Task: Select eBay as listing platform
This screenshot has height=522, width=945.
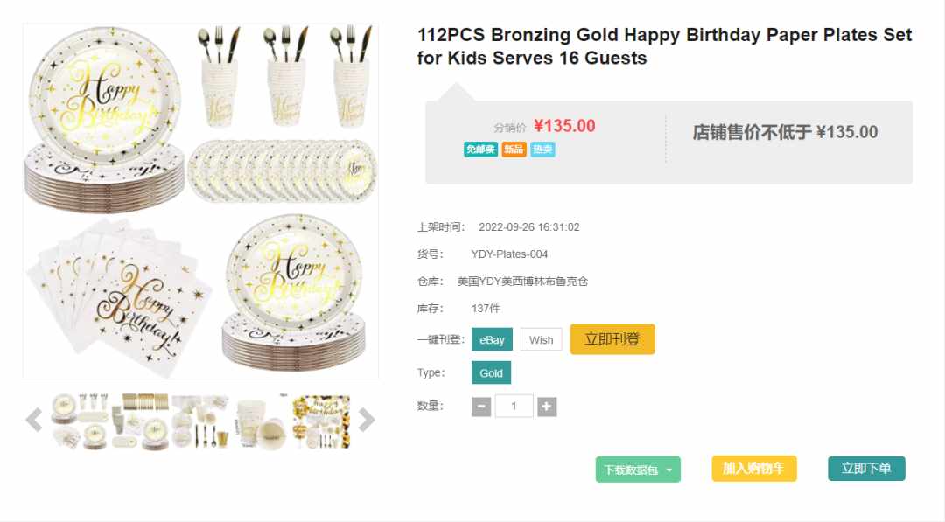Action: pos(492,339)
